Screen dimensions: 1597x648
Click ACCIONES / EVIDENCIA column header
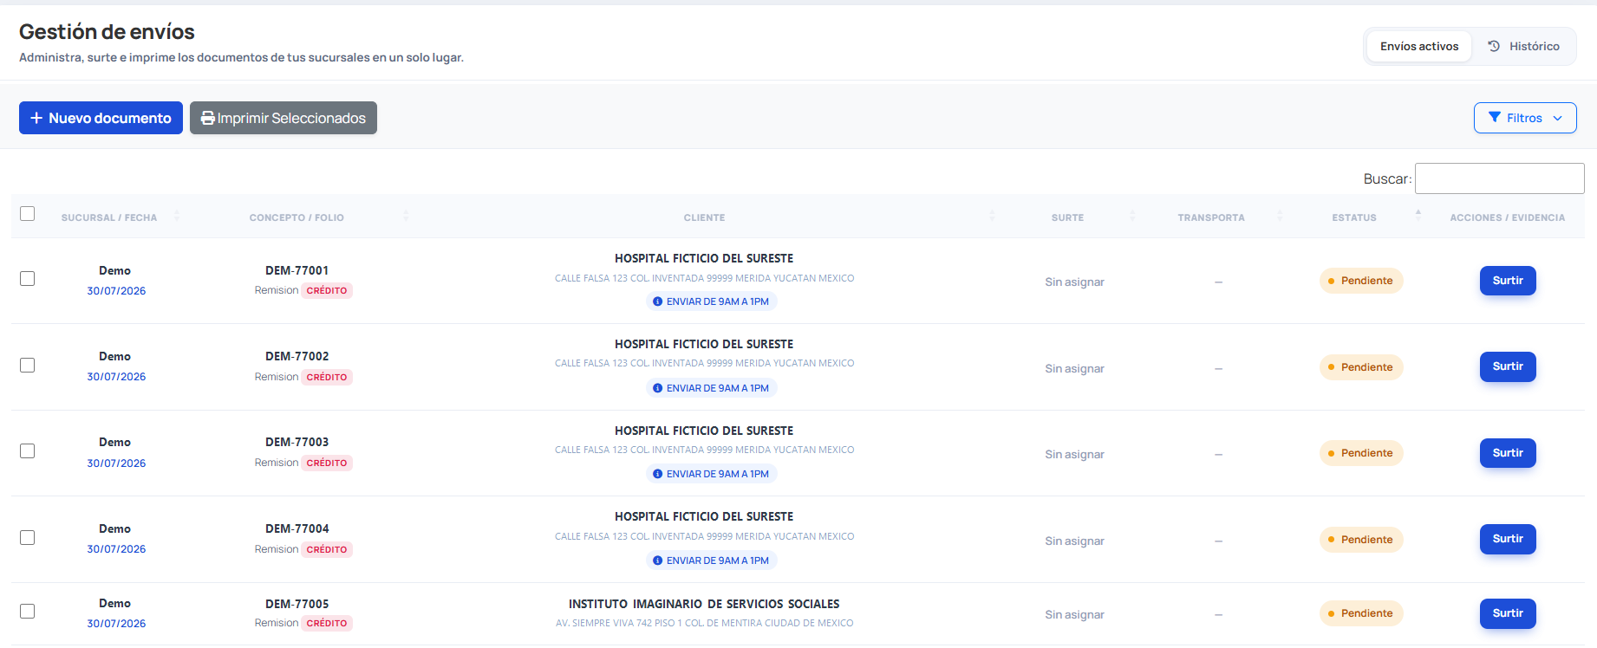pyautogui.click(x=1508, y=218)
